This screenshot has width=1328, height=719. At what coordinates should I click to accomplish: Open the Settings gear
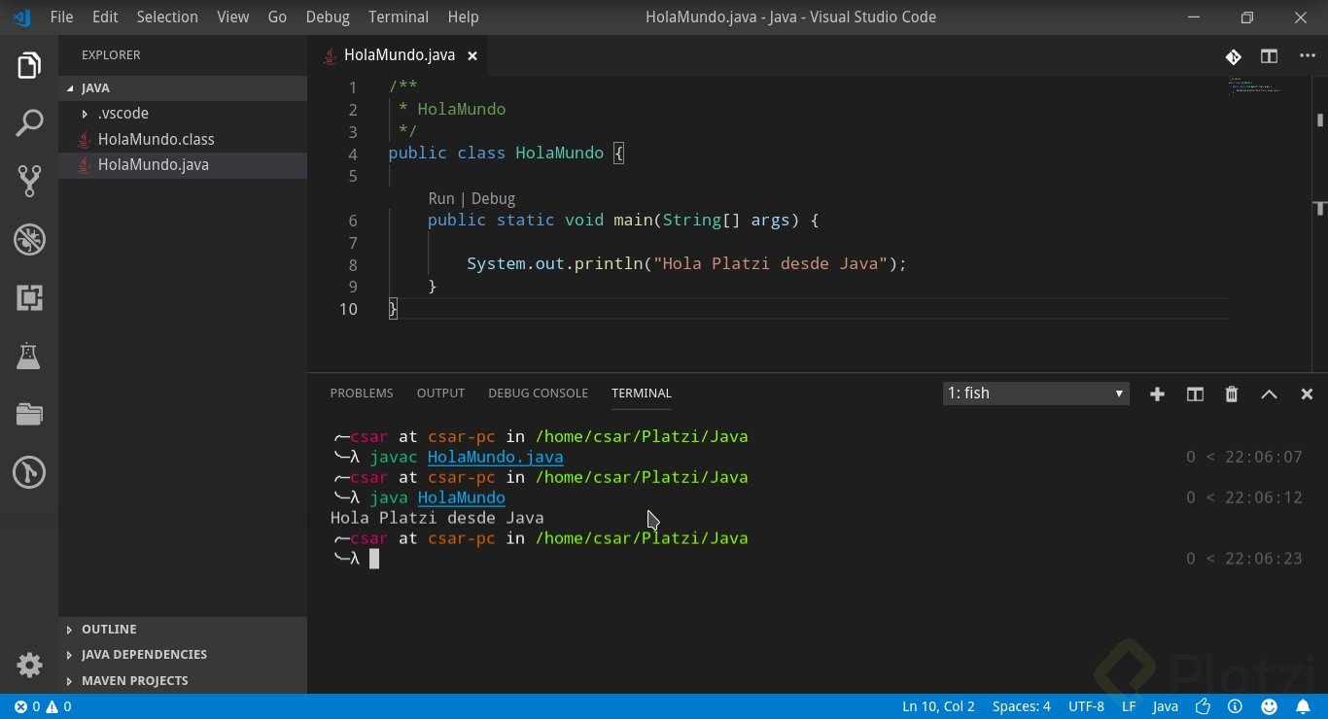click(29, 665)
